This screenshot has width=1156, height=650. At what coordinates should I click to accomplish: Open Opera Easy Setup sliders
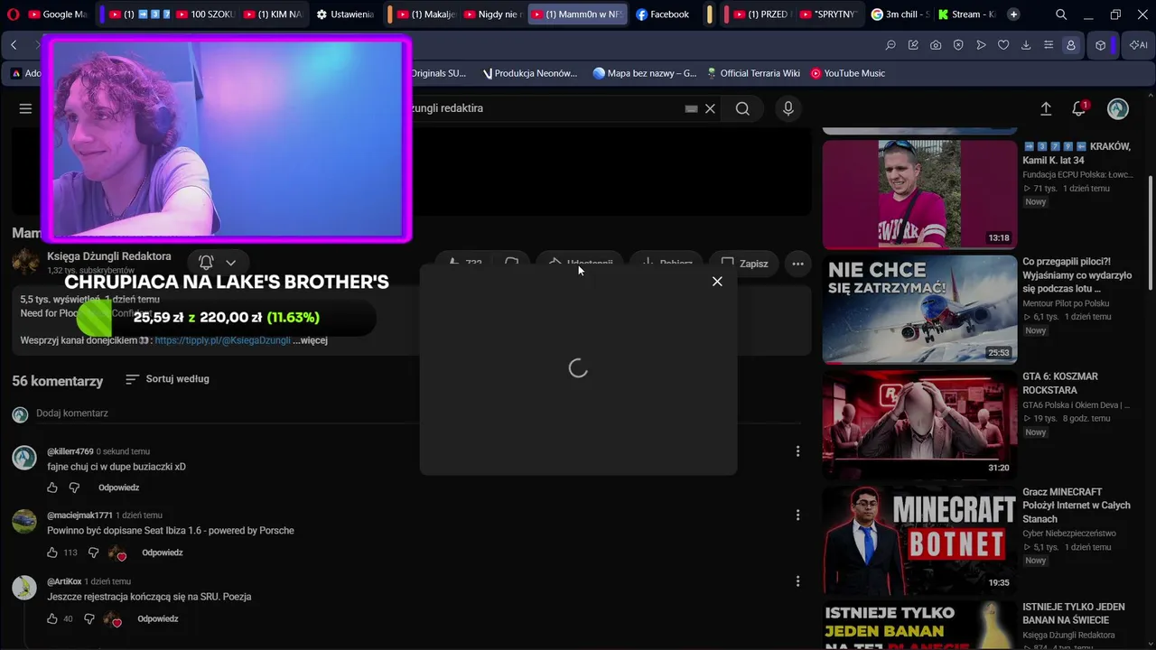(x=1049, y=45)
